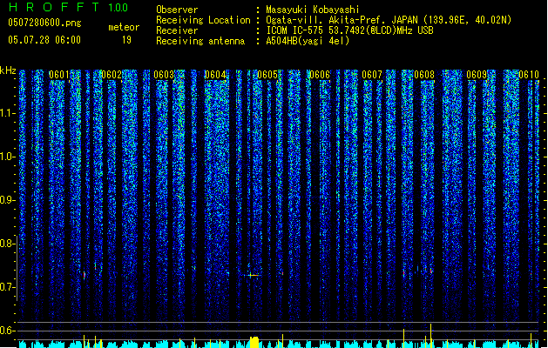This screenshot has width=548, height=348.
Task: Click time marker 0603
Action: tap(164, 75)
